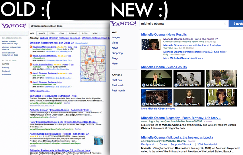Open More in new page sidebar
The width and height of the screenshot is (243, 155).
click(x=115, y=64)
